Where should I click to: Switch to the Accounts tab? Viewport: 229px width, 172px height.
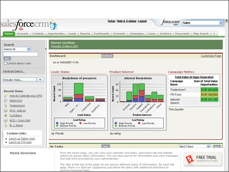click(x=23, y=34)
